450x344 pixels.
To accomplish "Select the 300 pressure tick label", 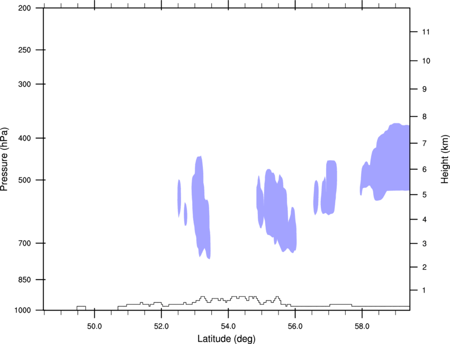I will pos(24,84).
